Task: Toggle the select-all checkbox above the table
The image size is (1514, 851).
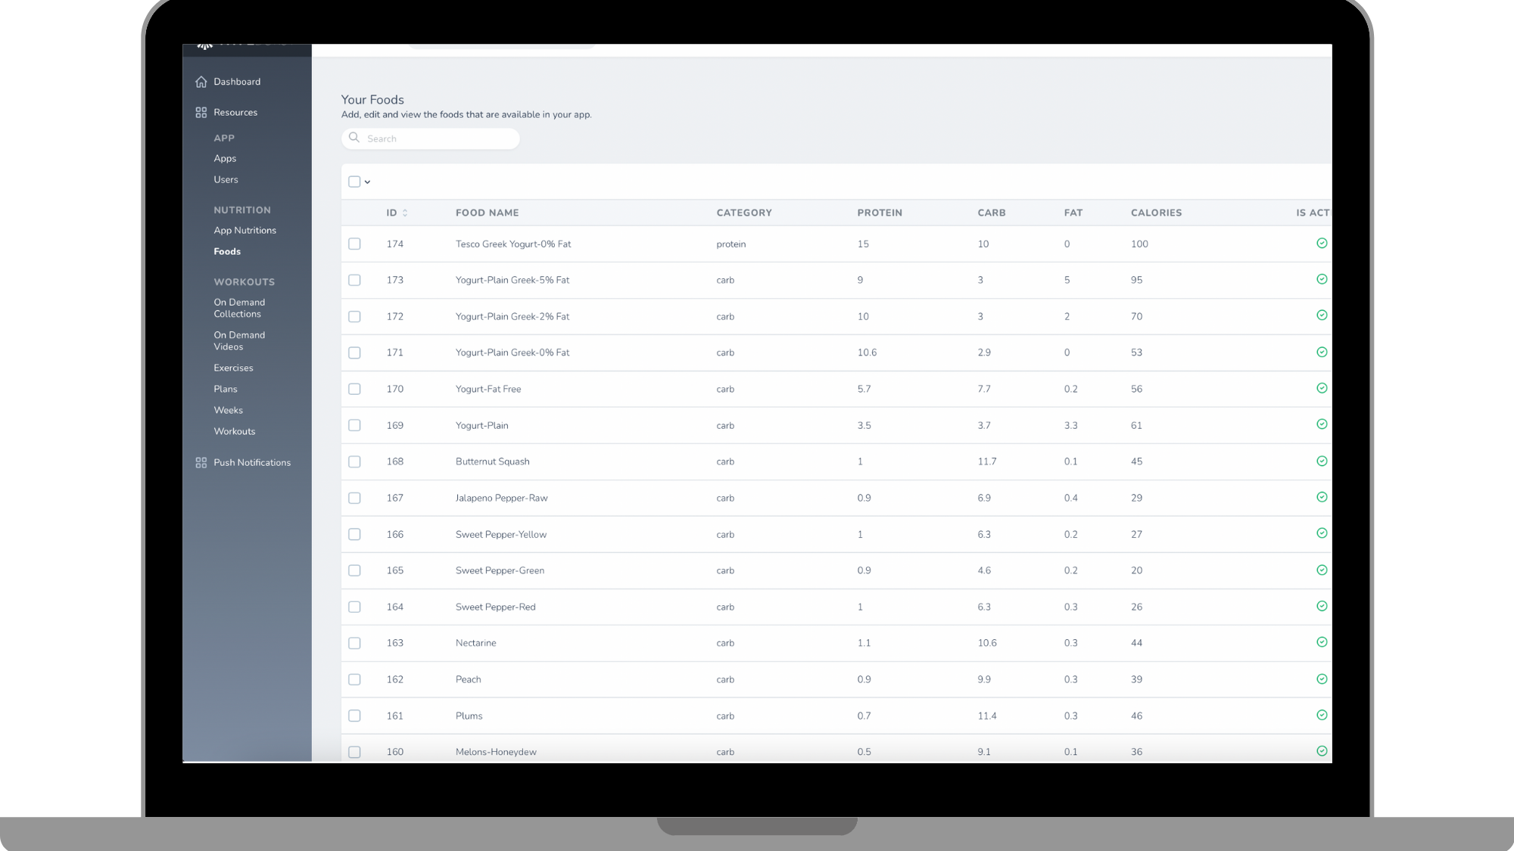Action: [x=354, y=182]
